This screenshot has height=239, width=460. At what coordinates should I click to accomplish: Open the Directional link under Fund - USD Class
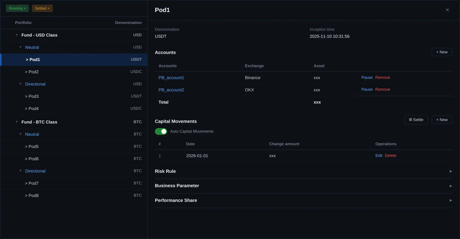(35, 84)
